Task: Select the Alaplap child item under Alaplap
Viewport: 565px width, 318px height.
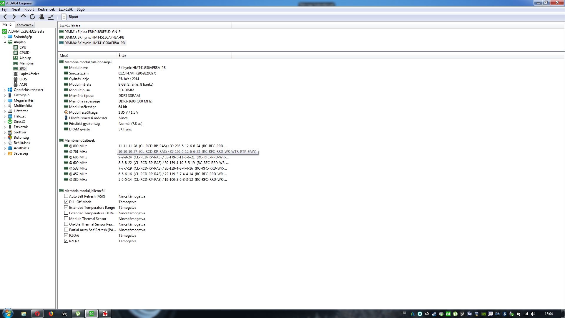Action: (x=25, y=58)
